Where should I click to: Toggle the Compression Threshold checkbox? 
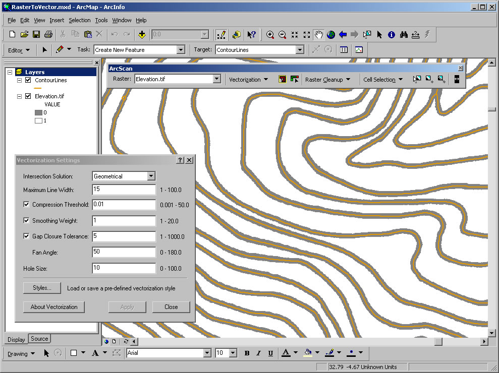27,205
